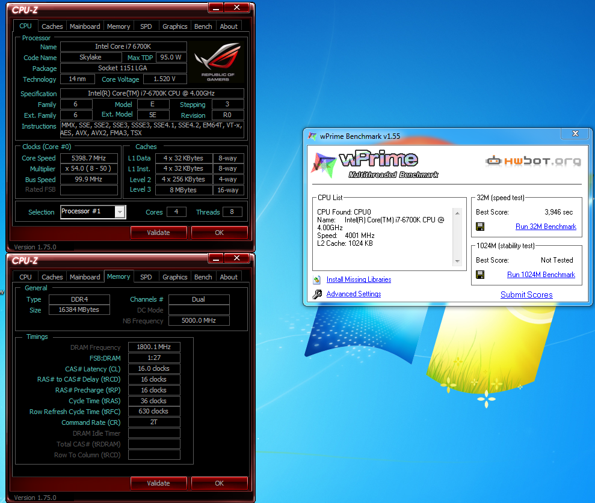The width and height of the screenshot is (595, 503).
Task: Open Bench tab in bottom CPU-Z window
Action: point(203,277)
